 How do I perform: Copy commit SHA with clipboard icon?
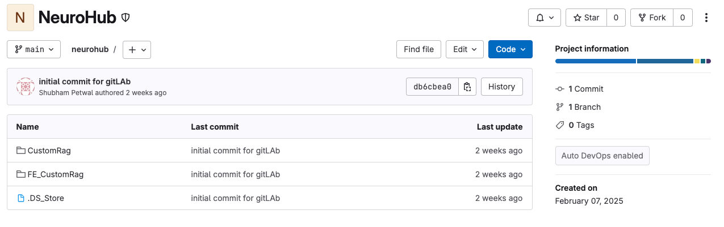(467, 87)
